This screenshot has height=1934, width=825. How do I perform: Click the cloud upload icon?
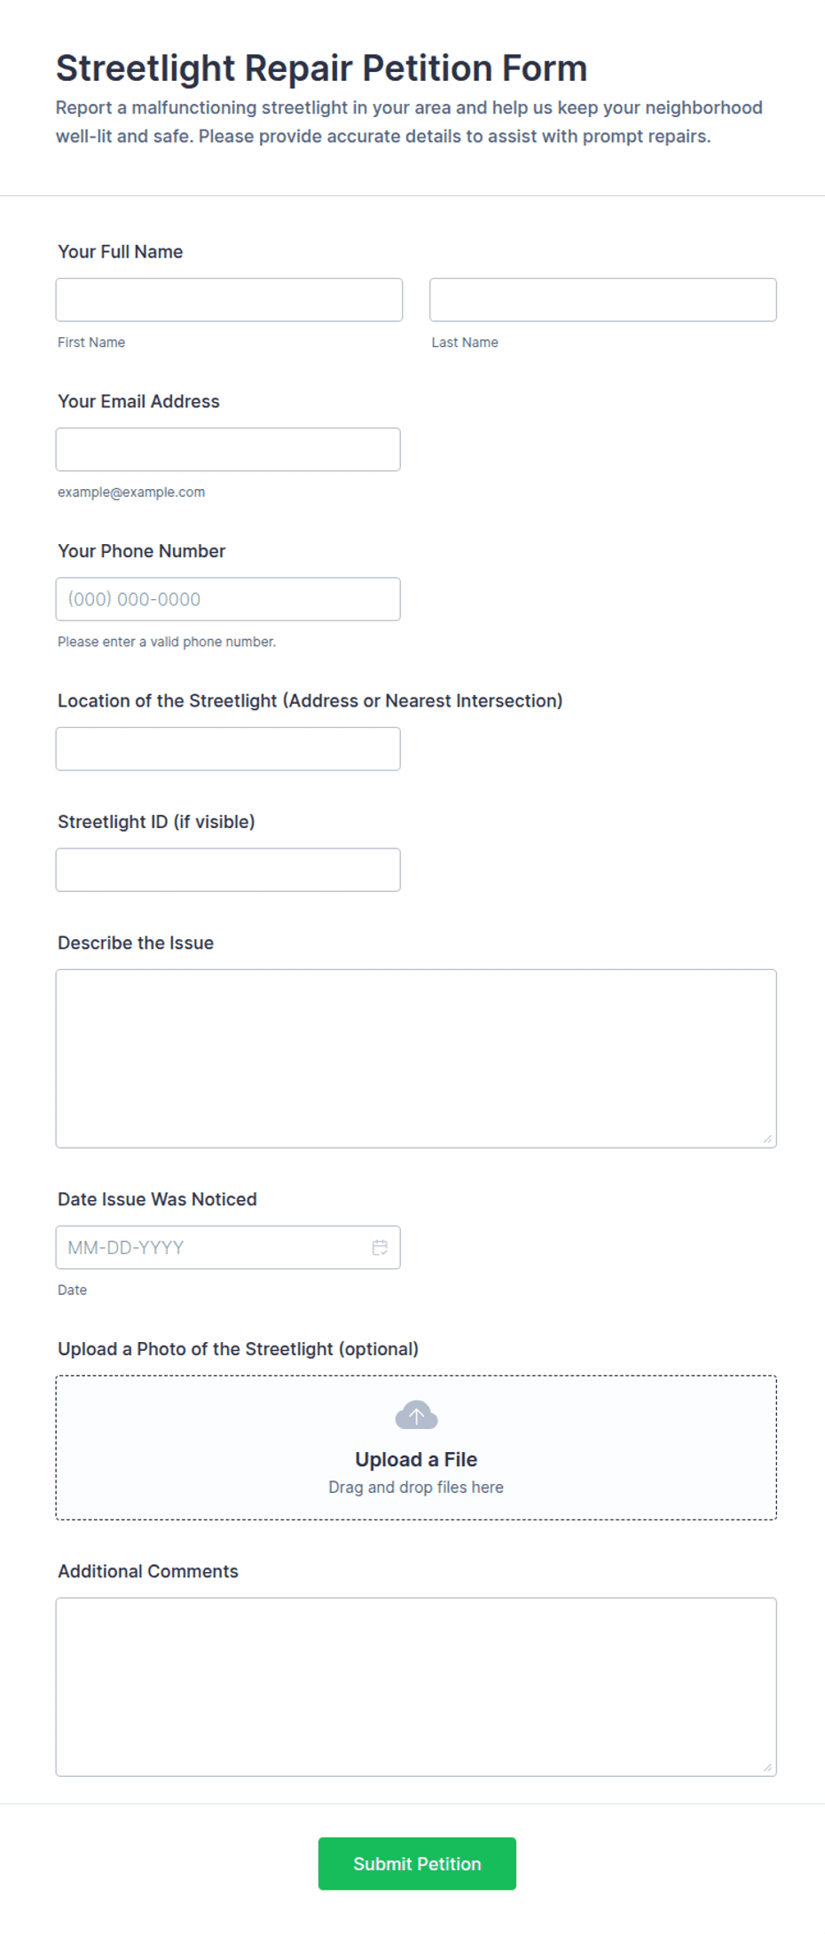416,1415
